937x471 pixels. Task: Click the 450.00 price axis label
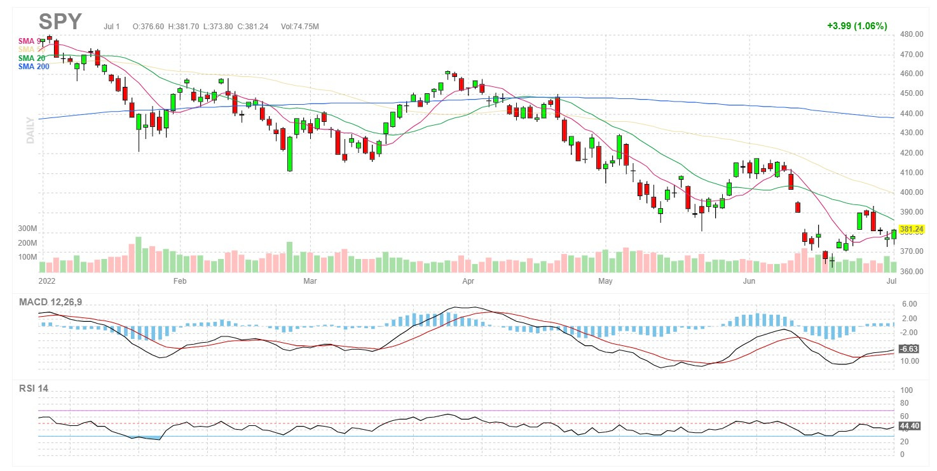912,93
